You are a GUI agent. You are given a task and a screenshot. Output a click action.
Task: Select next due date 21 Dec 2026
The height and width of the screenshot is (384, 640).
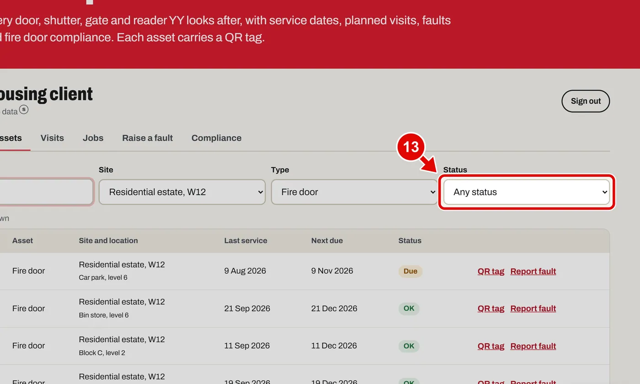(334, 309)
